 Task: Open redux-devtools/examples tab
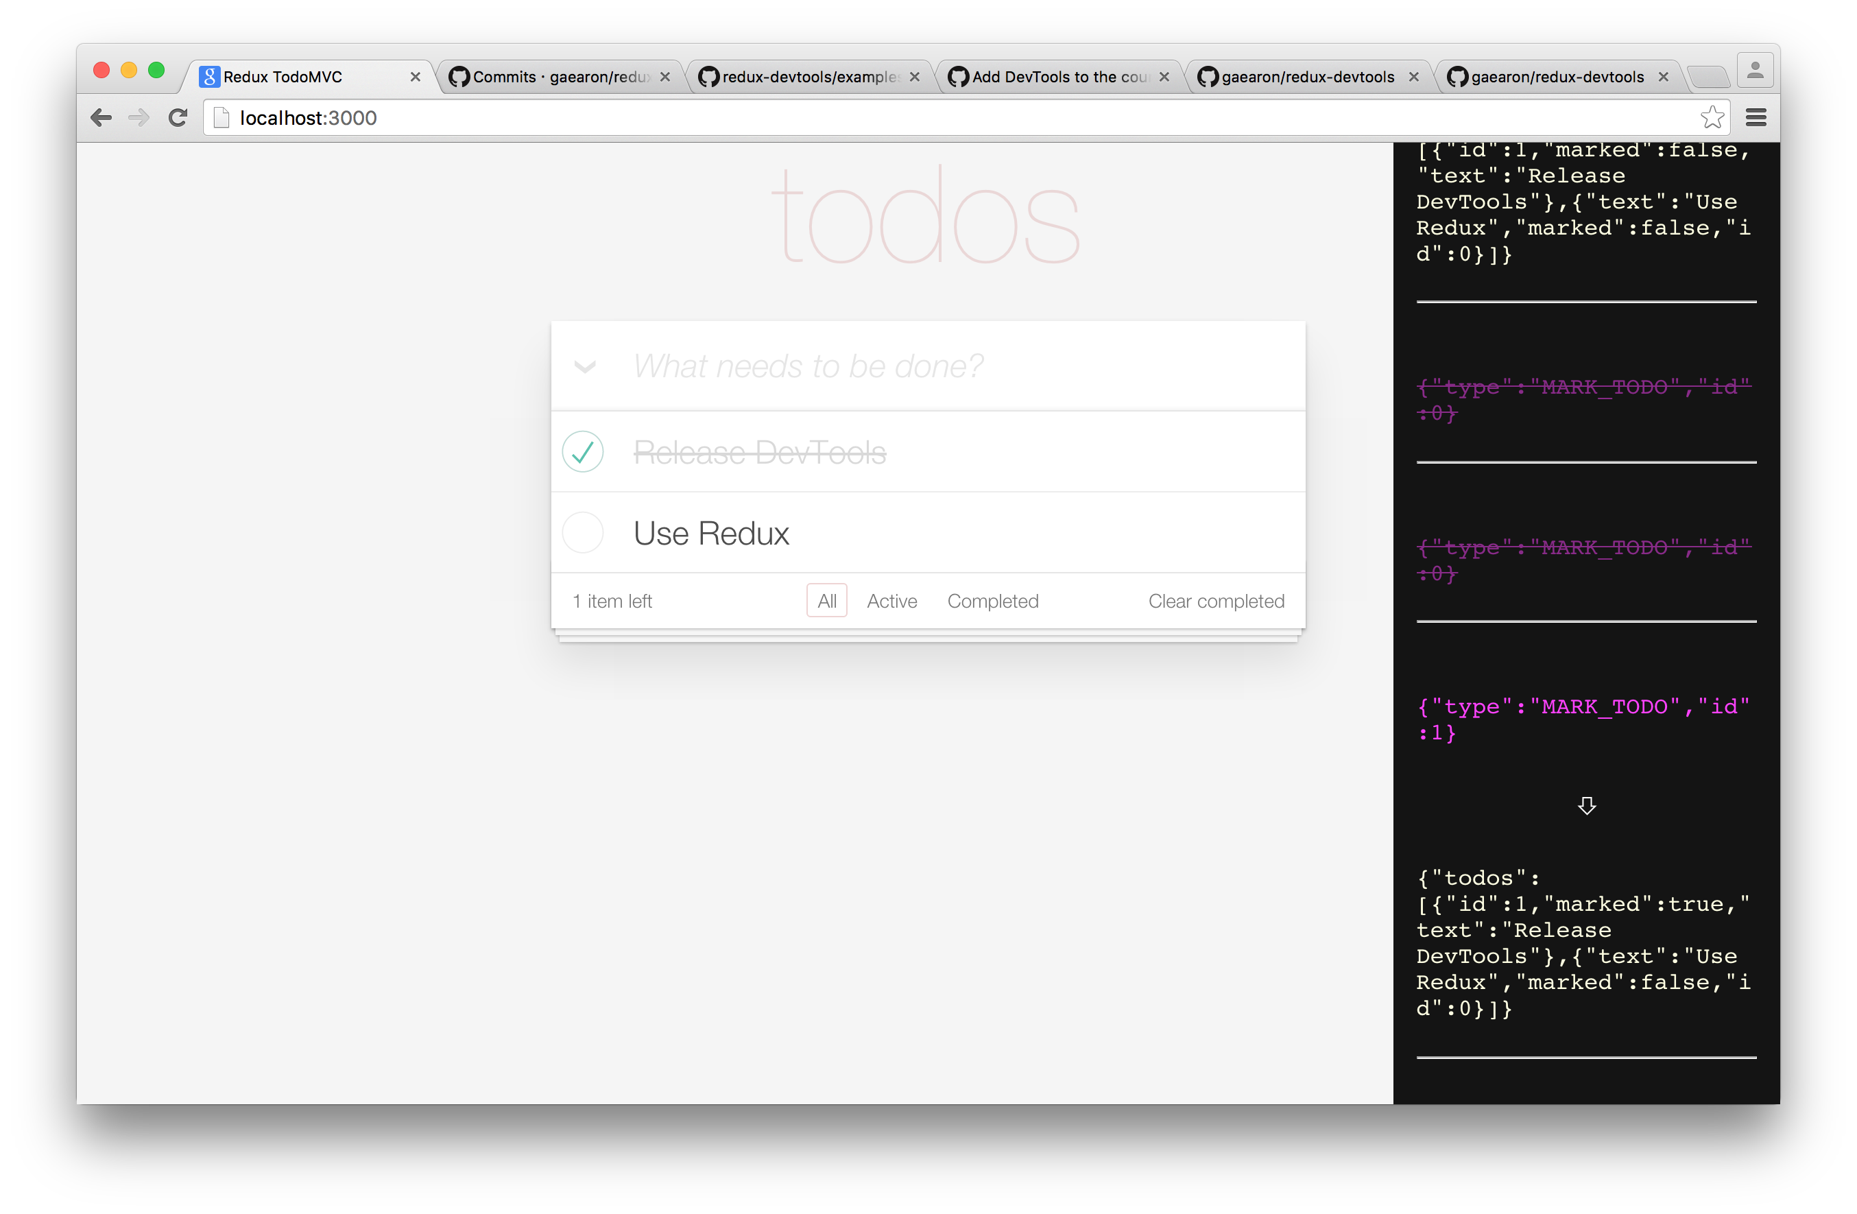[808, 78]
